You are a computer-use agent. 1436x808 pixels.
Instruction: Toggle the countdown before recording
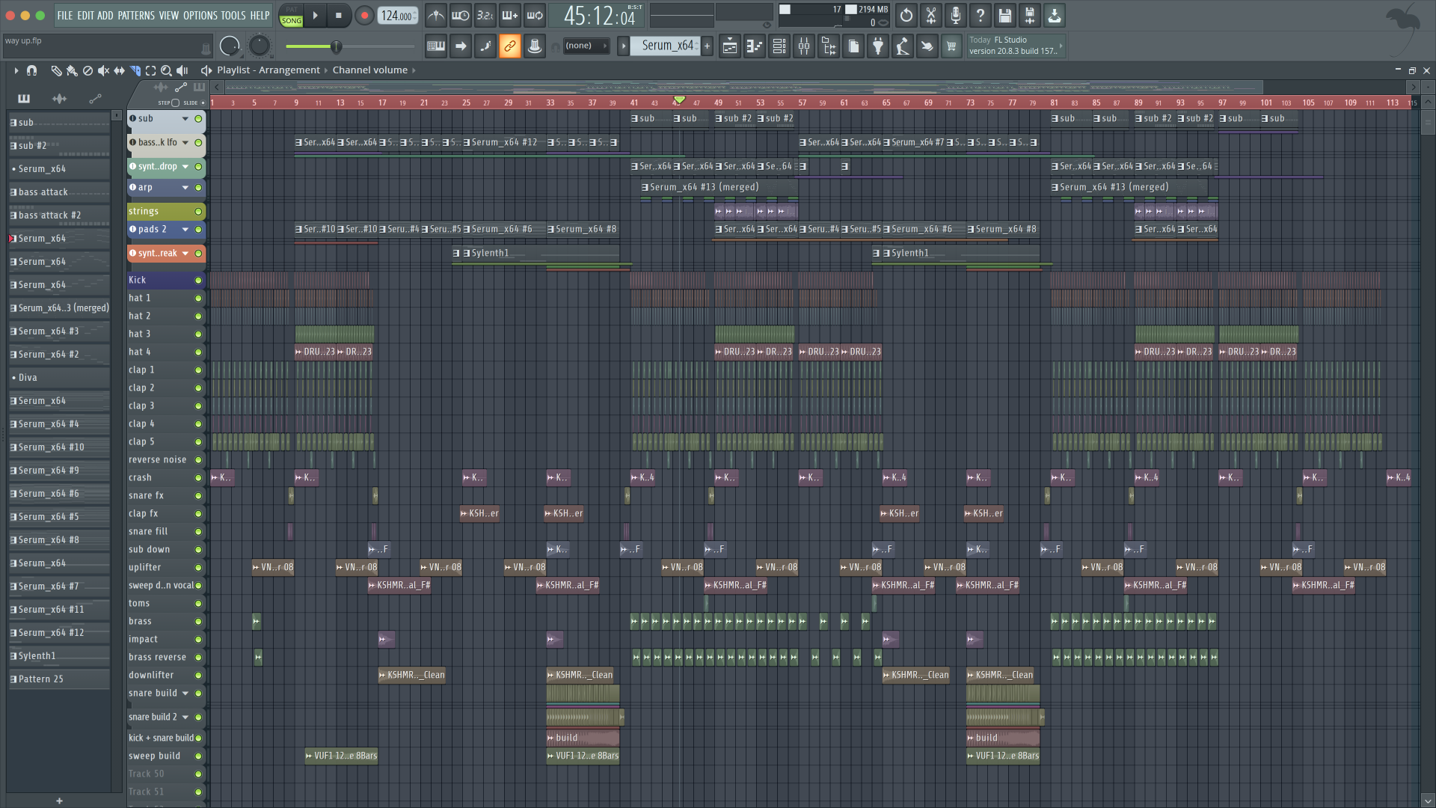[x=485, y=15]
